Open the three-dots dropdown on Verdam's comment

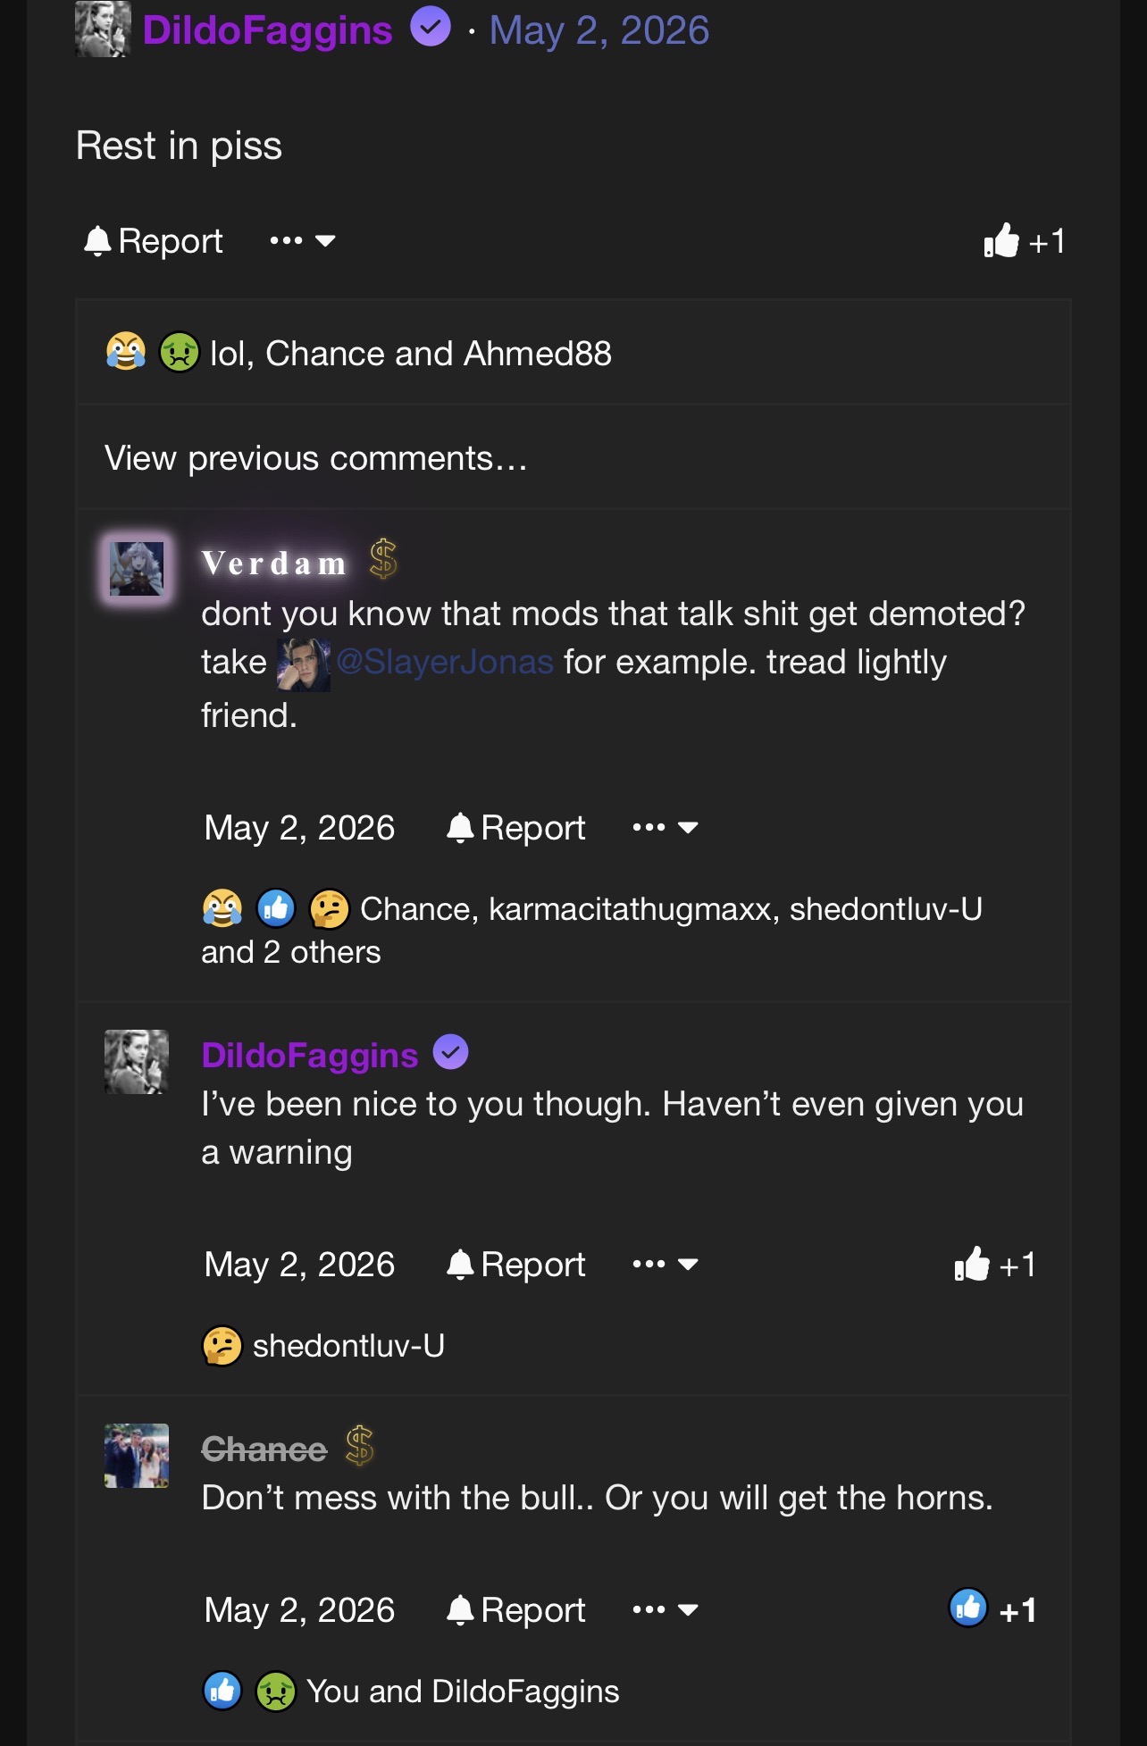click(x=665, y=827)
